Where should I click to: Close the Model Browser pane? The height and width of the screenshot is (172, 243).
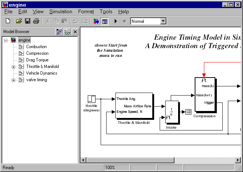[x=75, y=32]
